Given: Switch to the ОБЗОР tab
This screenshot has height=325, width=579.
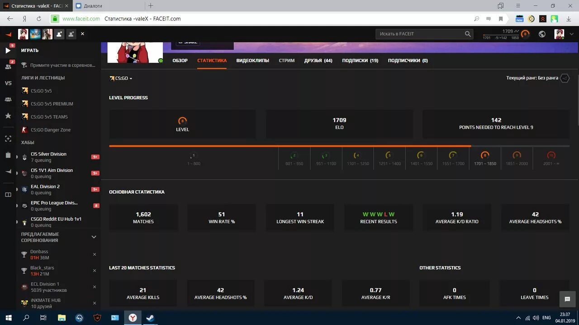Looking at the screenshot, I should tap(180, 60).
